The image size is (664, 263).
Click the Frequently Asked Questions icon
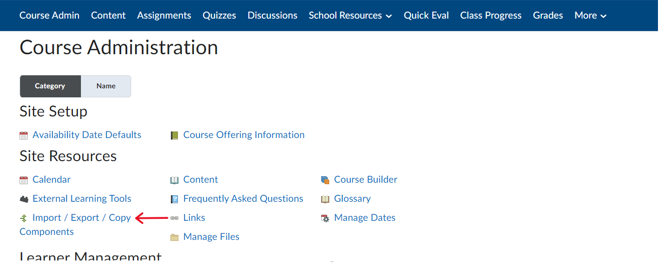[174, 199]
